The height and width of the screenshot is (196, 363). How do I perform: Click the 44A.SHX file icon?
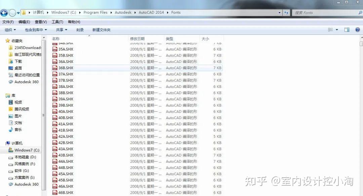[x=55, y=161]
